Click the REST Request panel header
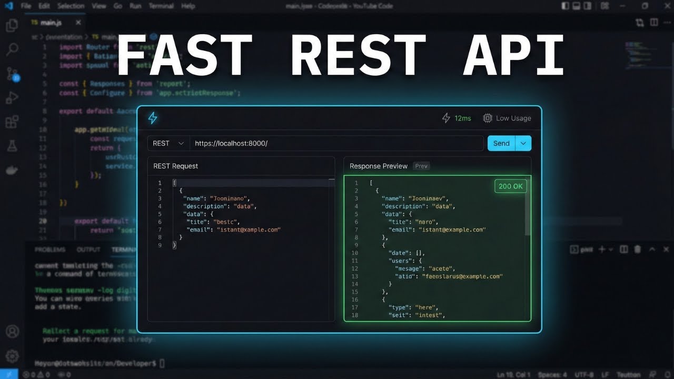The width and height of the screenshot is (674, 379). coord(241,166)
